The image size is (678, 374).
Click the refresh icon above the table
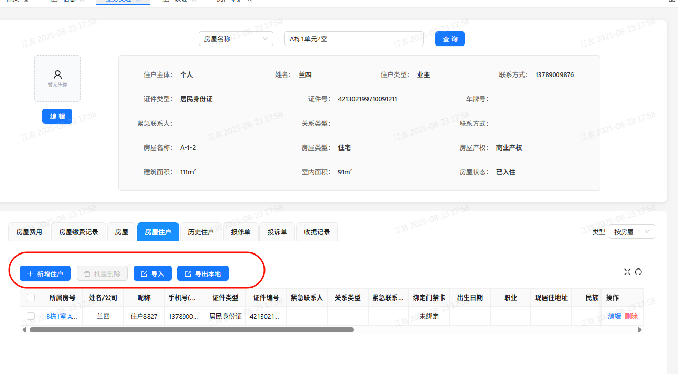point(638,272)
